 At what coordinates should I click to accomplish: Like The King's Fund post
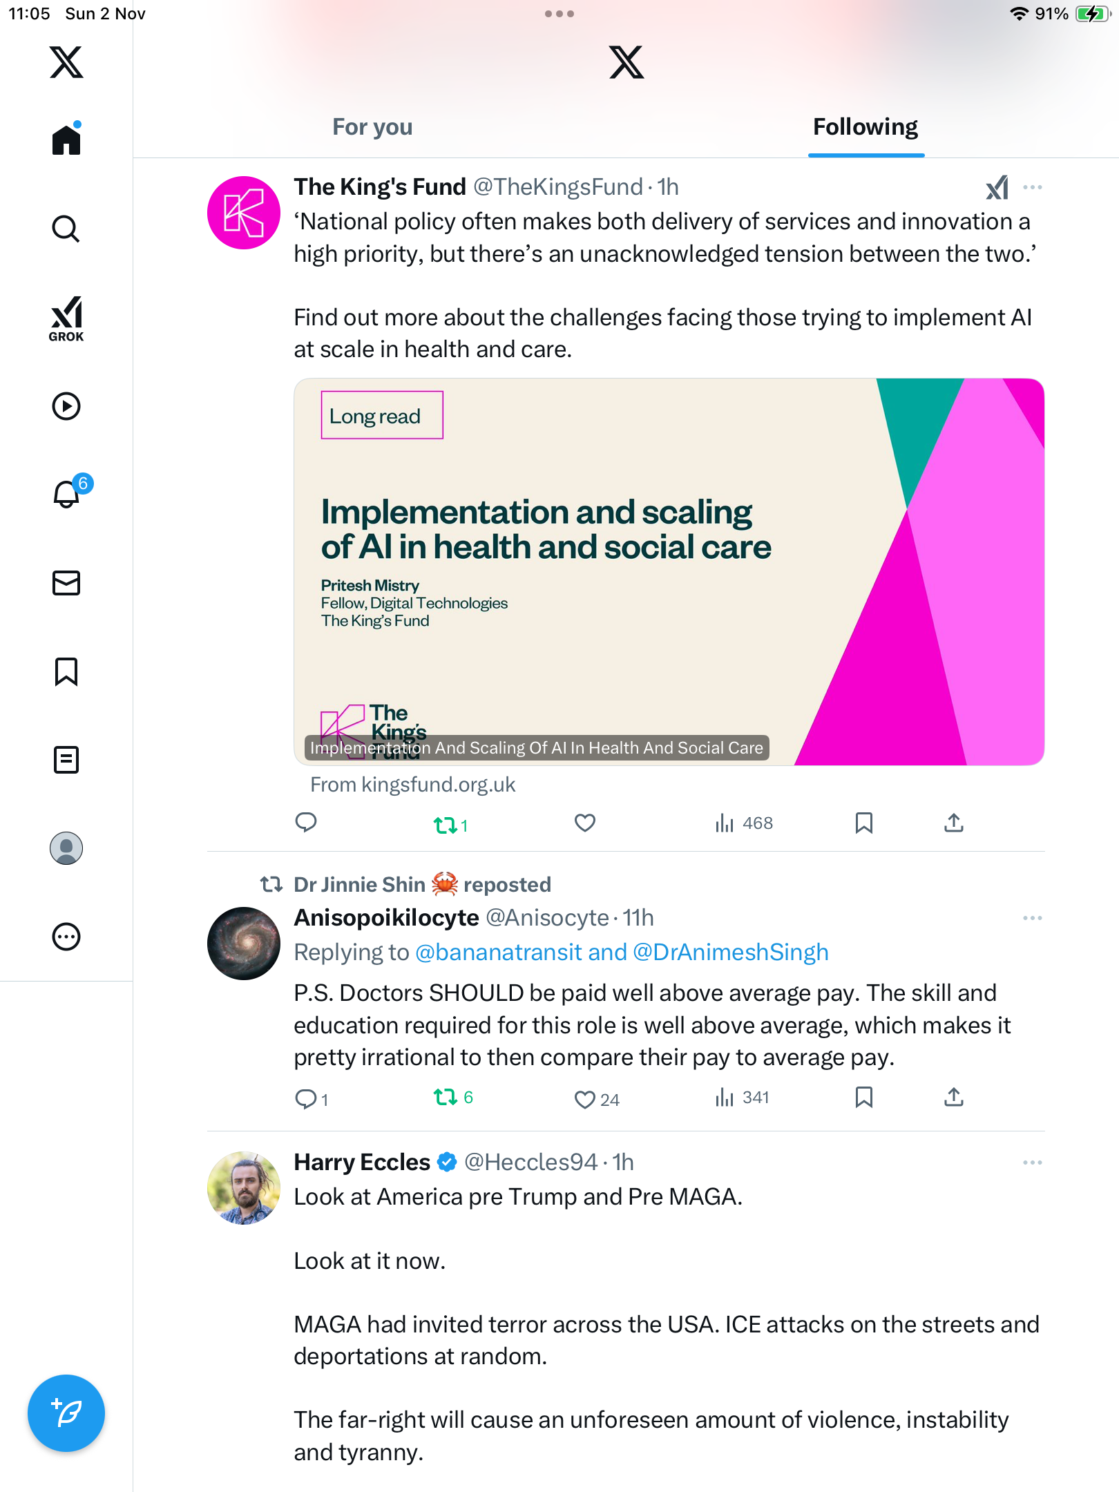pos(584,823)
